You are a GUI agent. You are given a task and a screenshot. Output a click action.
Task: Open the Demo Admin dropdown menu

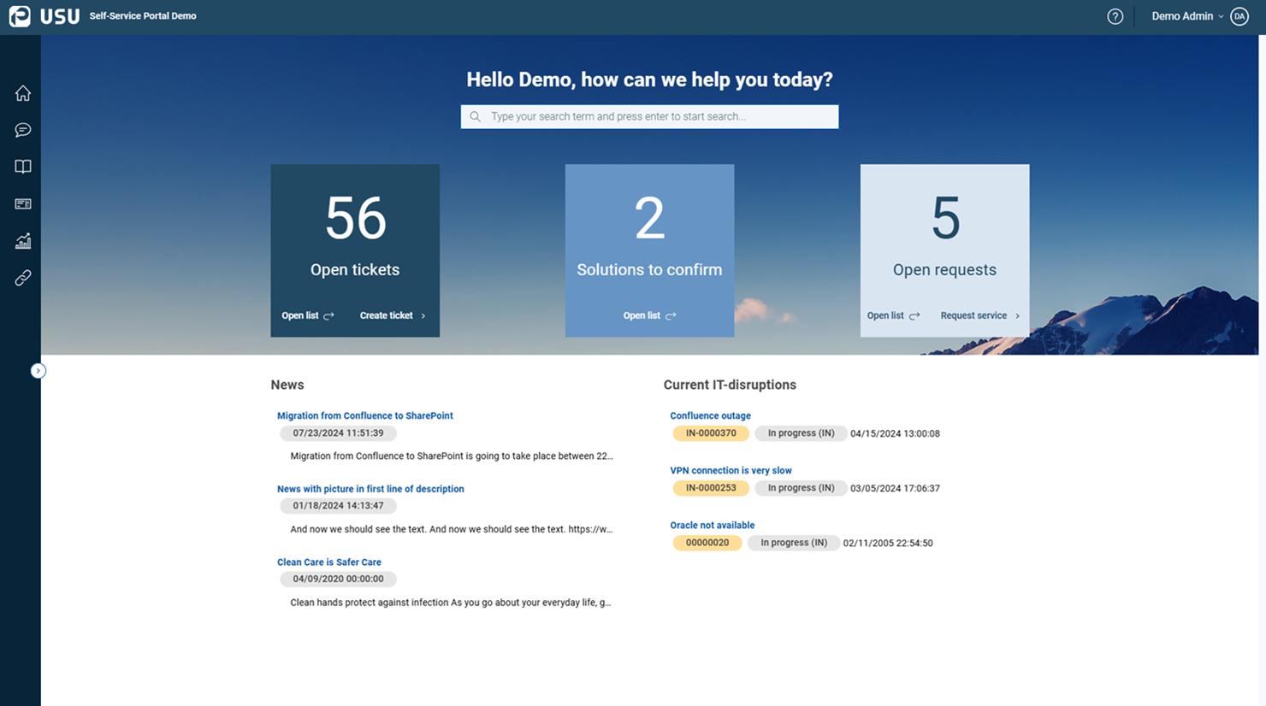click(x=1187, y=16)
